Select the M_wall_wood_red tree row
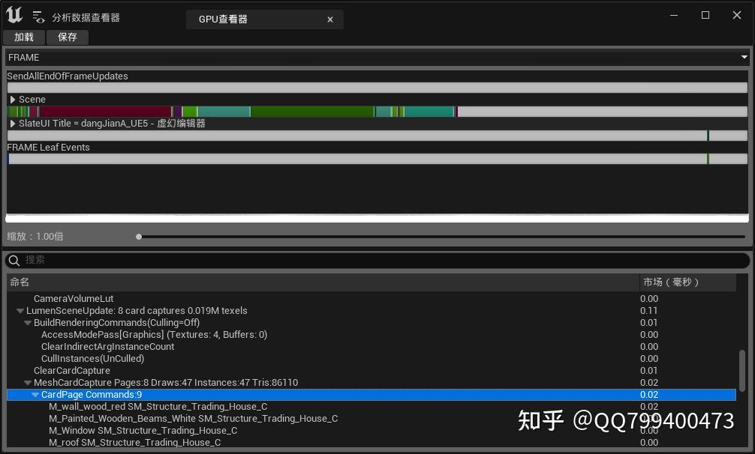Screen dimensions: 755x454 pyautogui.click(x=159, y=406)
